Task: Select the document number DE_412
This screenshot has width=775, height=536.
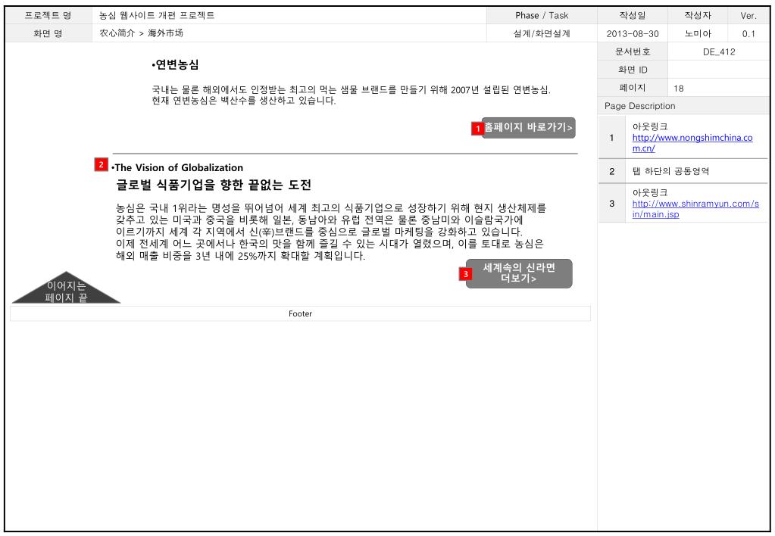Action: 719,52
